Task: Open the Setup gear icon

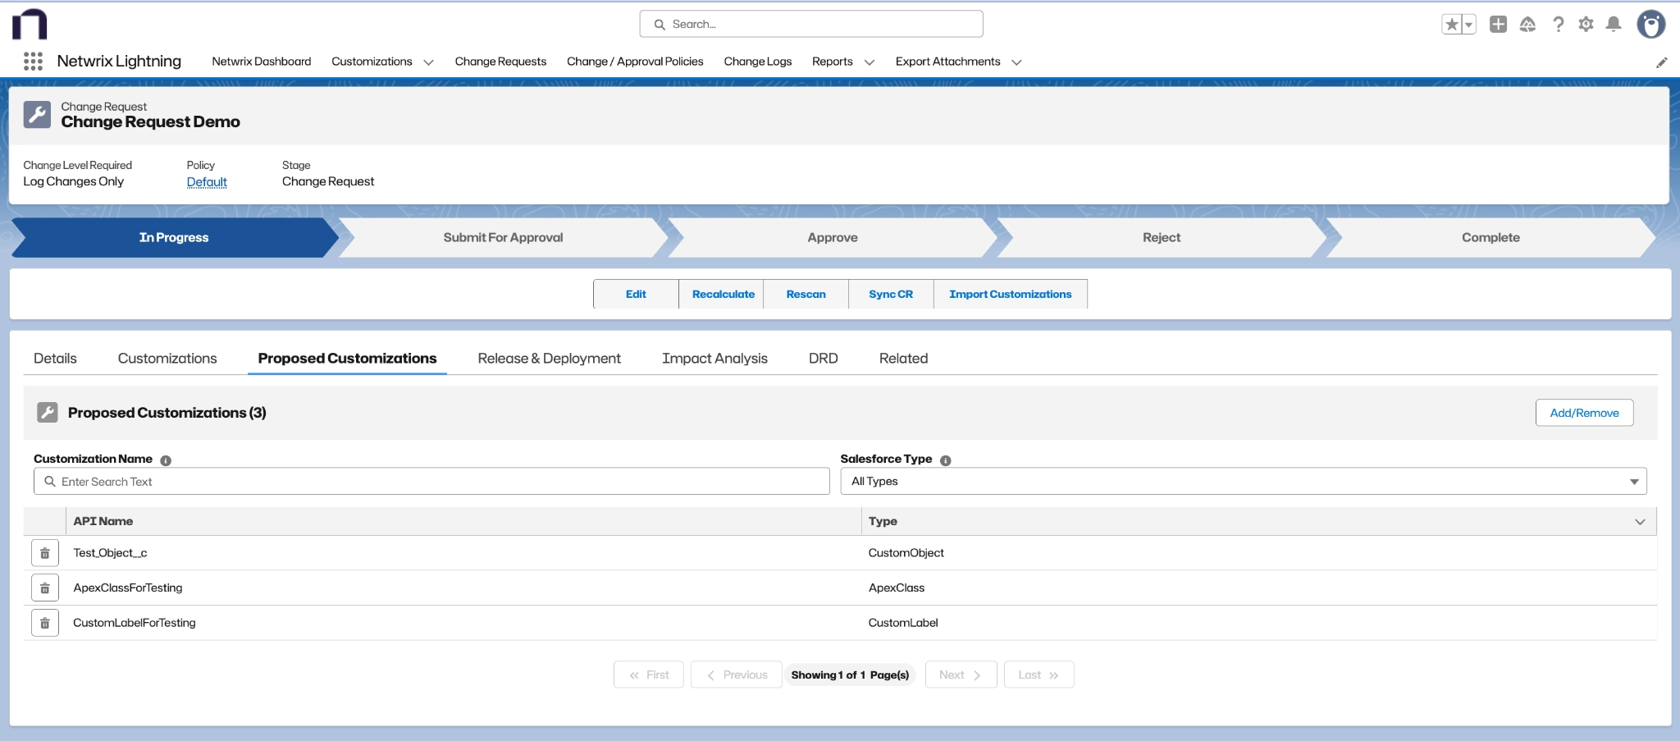Action: point(1585,24)
